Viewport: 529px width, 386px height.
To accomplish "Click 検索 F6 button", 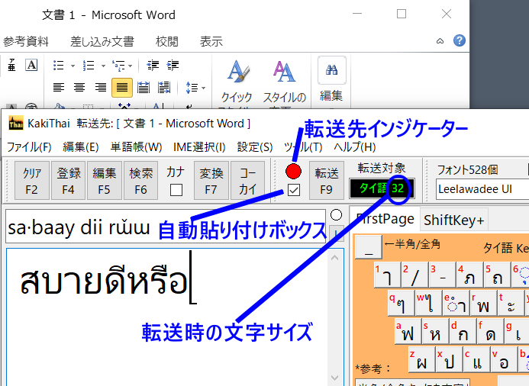I will click(x=140, y=180).
